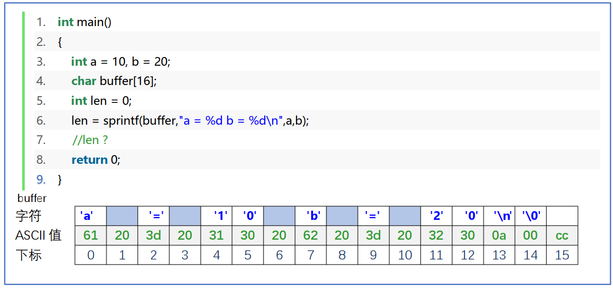Click the 'int a = 10, b = 20;' declaration
The image size is (613, 288).
click(x=121, y=61)
